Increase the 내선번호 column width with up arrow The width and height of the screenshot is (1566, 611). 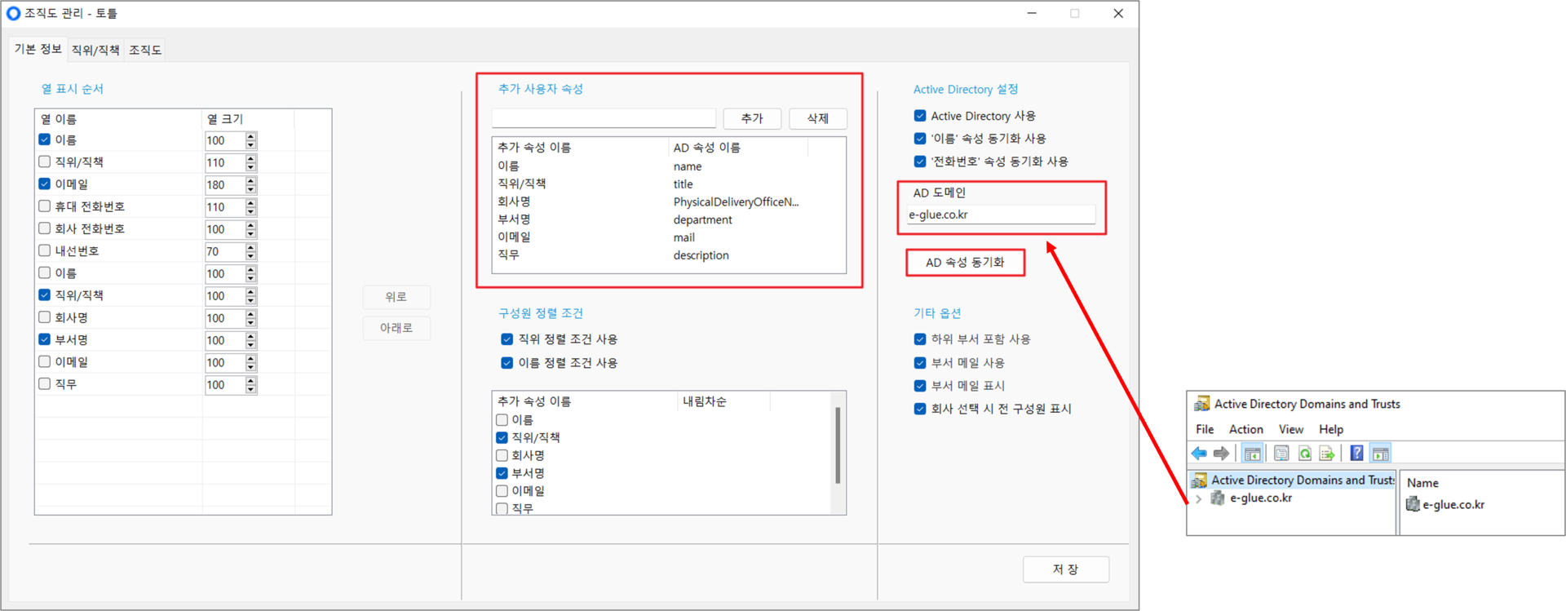point(251,248)
